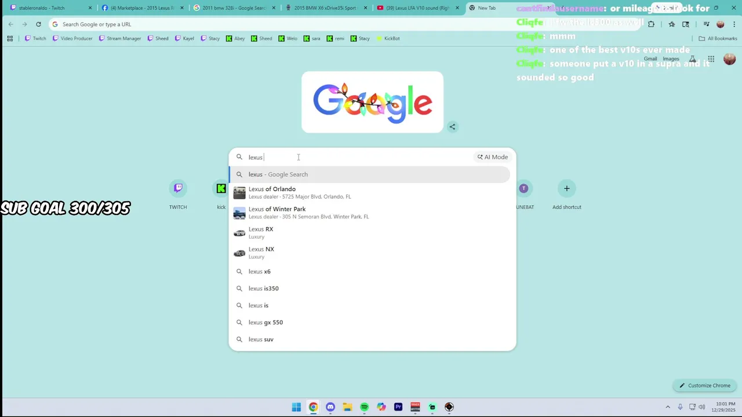This screenshot has width=742, height=417.
Task: Open the TWITCH shortcut tile
Action: 178,195
